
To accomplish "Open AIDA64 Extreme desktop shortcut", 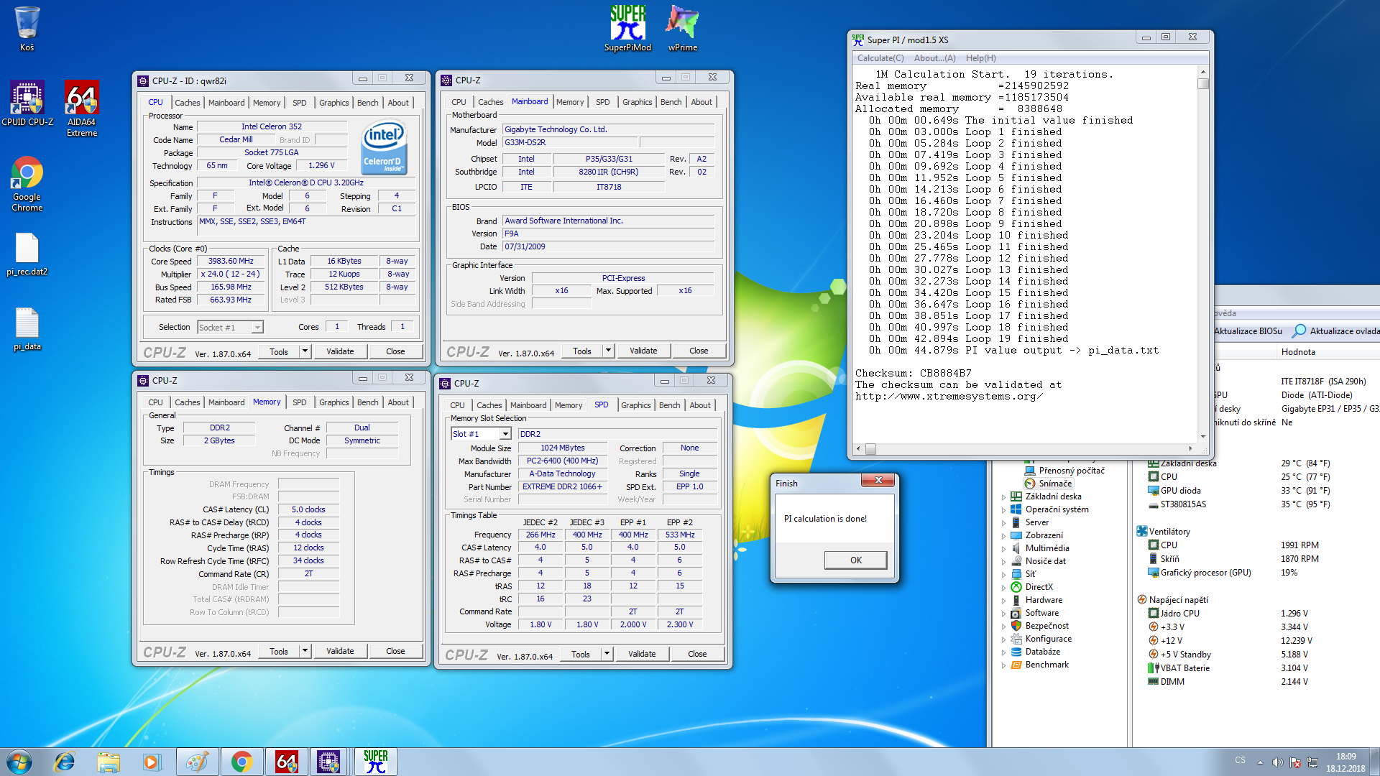I will [82, 108].
